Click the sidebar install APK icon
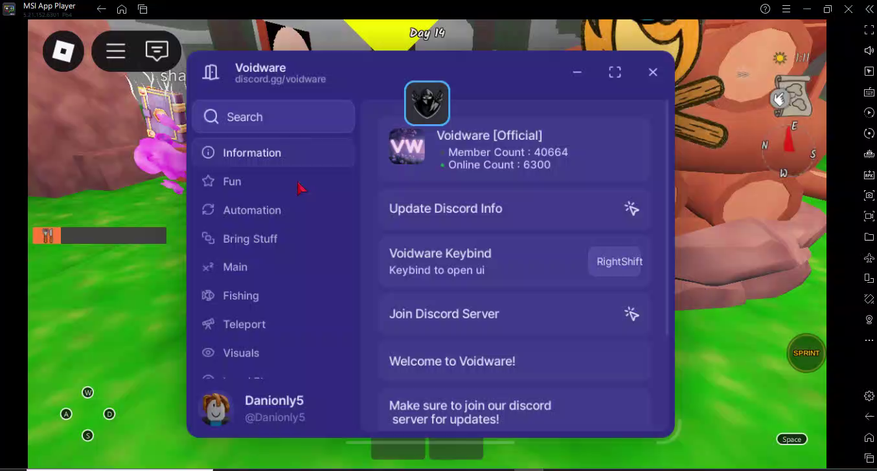 869,175
